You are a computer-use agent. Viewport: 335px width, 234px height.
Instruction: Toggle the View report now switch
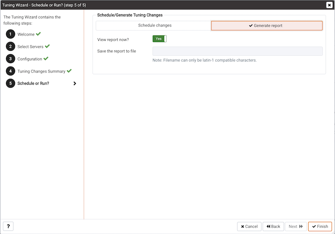[x=160, y=39]
